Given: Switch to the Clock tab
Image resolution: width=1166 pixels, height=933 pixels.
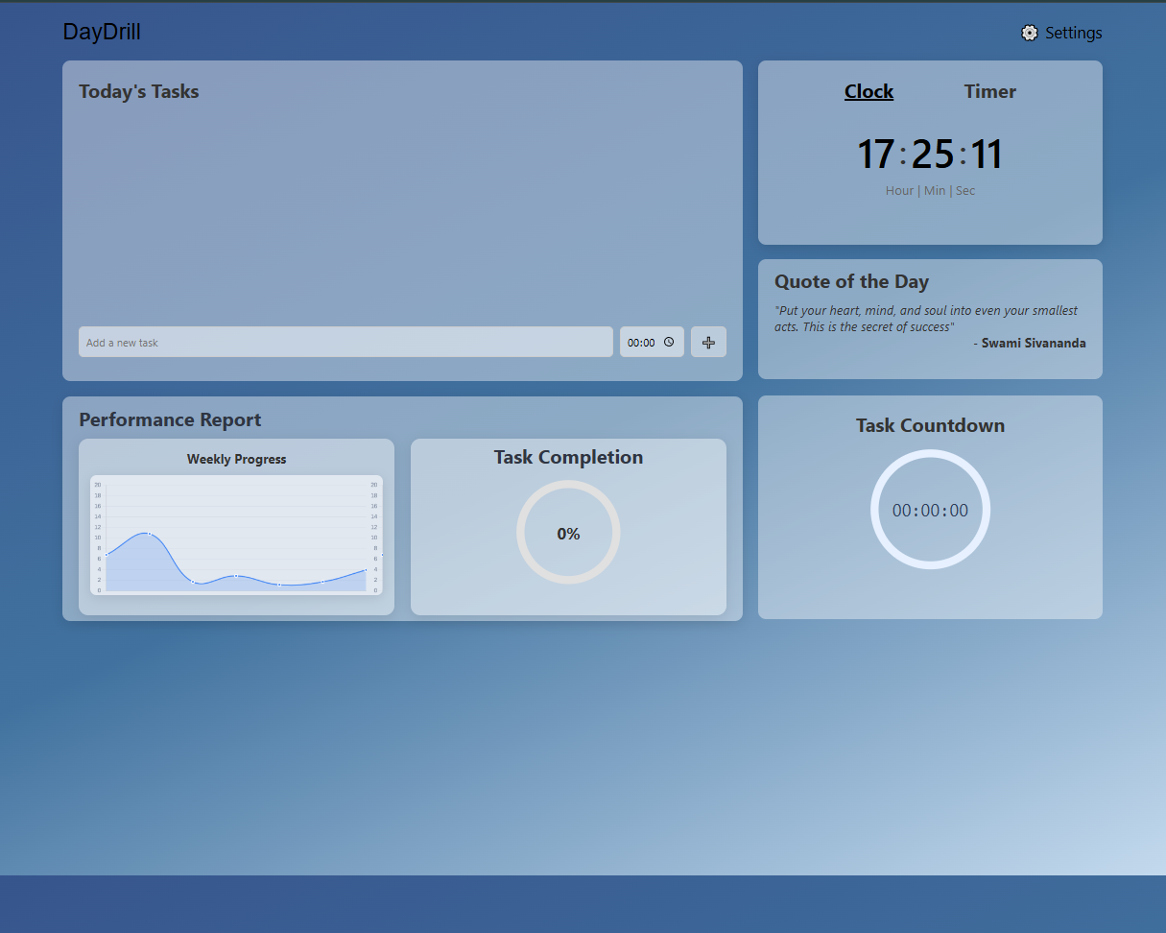Looking at the screenshot, I should coord(869,91).
